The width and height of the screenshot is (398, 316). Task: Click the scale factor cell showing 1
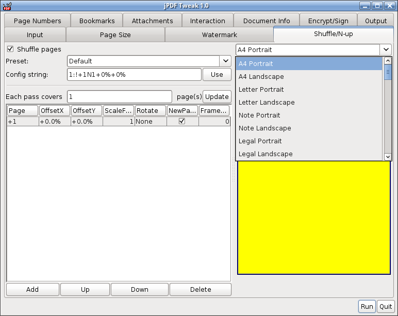[x=119, y=122]
